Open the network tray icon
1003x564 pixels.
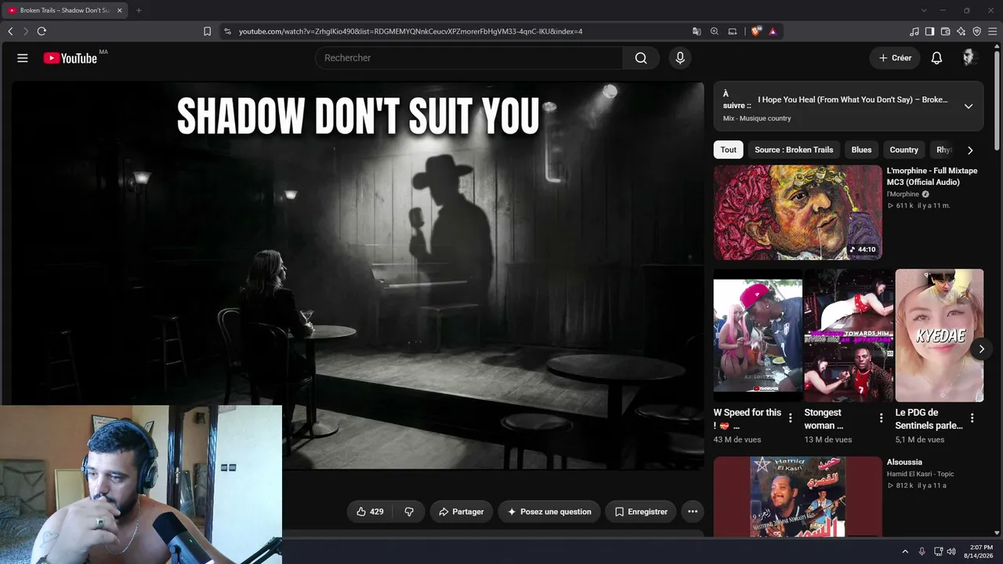(x=939, y=551)
